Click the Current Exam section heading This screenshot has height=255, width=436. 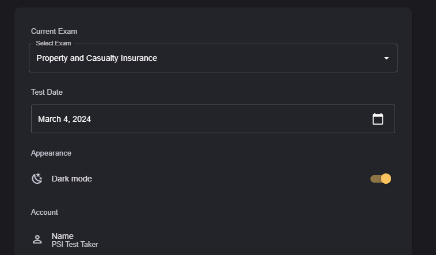click(54, 32)
